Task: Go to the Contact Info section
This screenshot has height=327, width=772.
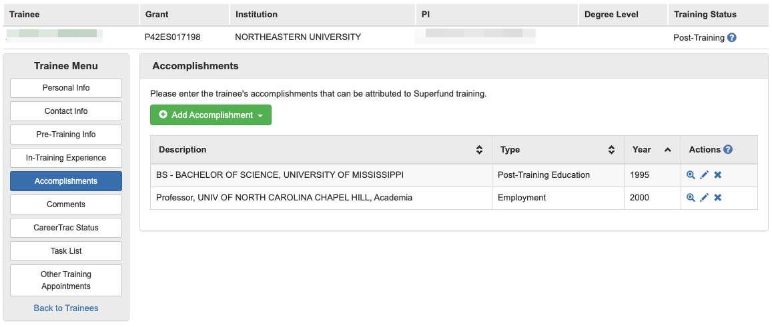Action: coord(66,111)
